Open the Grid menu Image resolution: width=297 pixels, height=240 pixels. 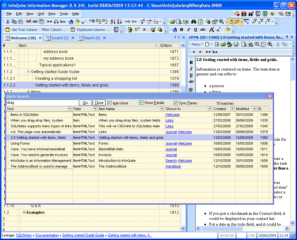(41, 14)
